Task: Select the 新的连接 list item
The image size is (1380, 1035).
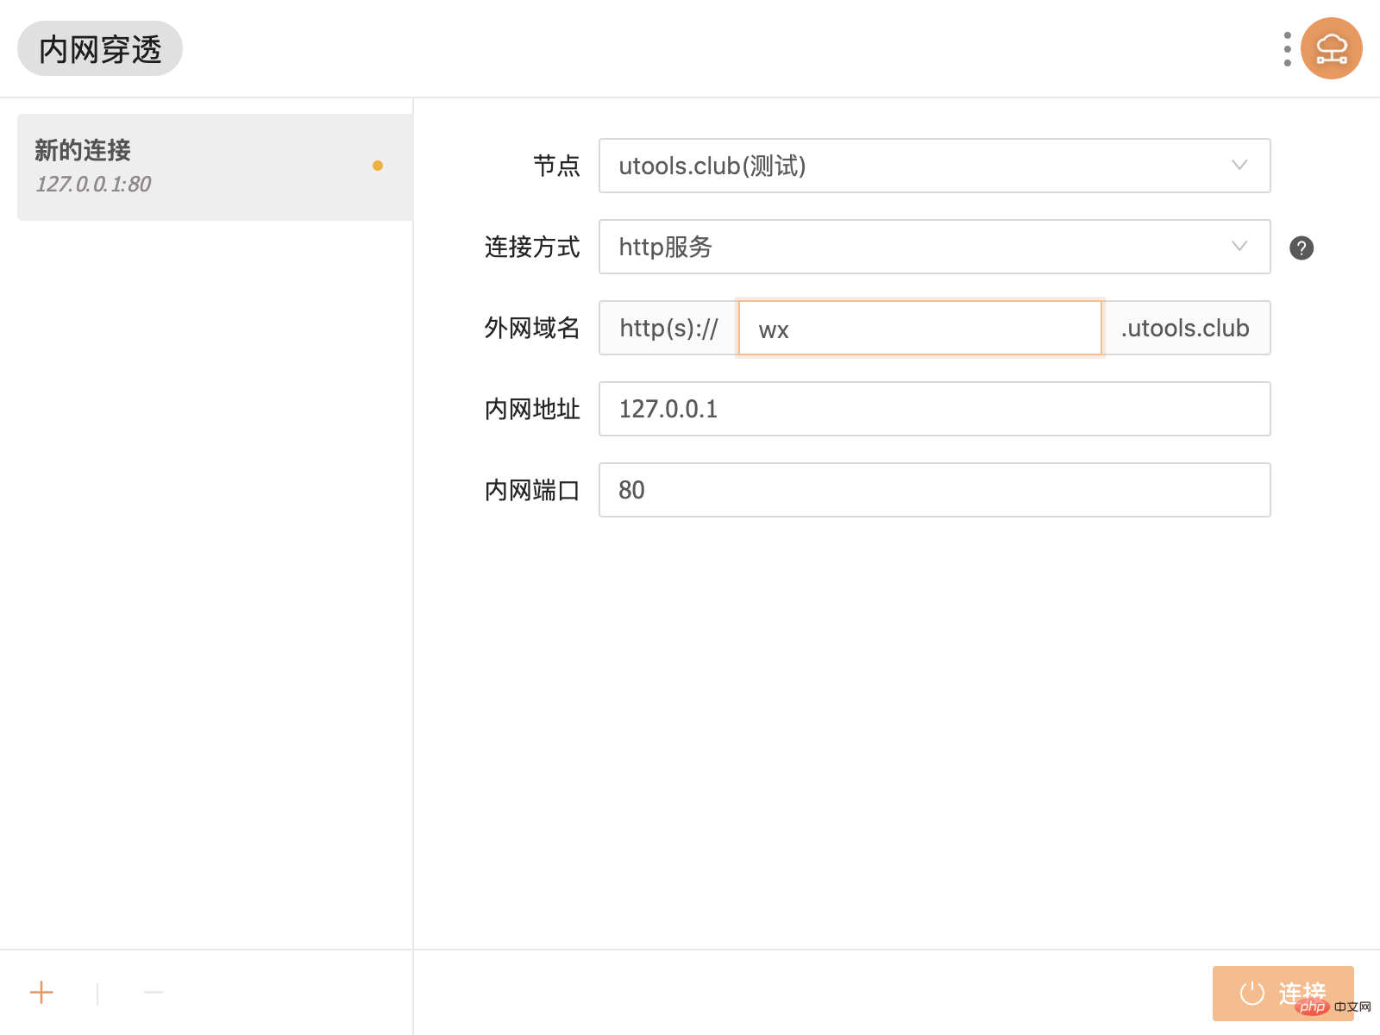Action: (x=215, y=167)
